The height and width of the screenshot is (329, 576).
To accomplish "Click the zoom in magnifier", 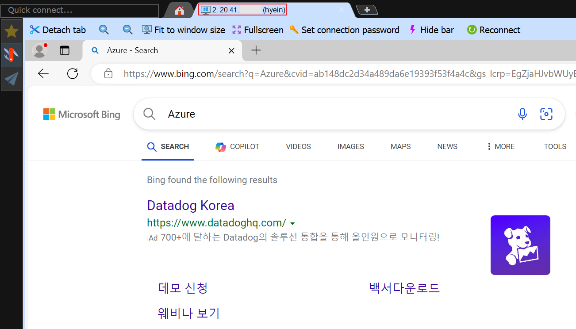I will (104, 30).
